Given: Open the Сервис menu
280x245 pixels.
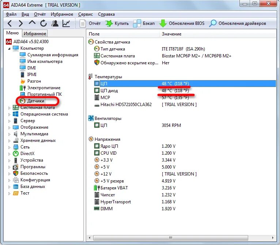Looking at the screenshot, I should [86, 14].
